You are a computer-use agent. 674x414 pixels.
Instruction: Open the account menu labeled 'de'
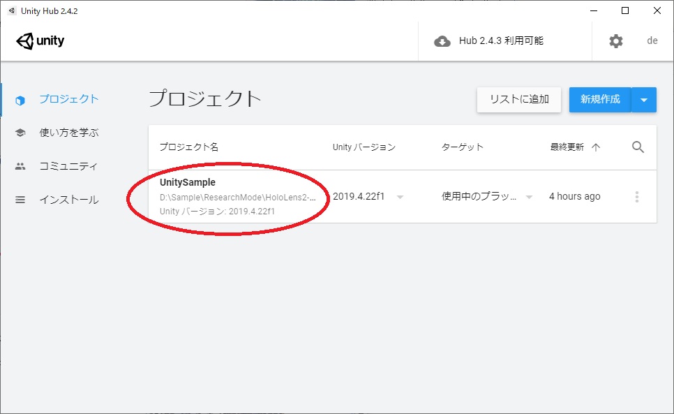(x=652, y=40)
